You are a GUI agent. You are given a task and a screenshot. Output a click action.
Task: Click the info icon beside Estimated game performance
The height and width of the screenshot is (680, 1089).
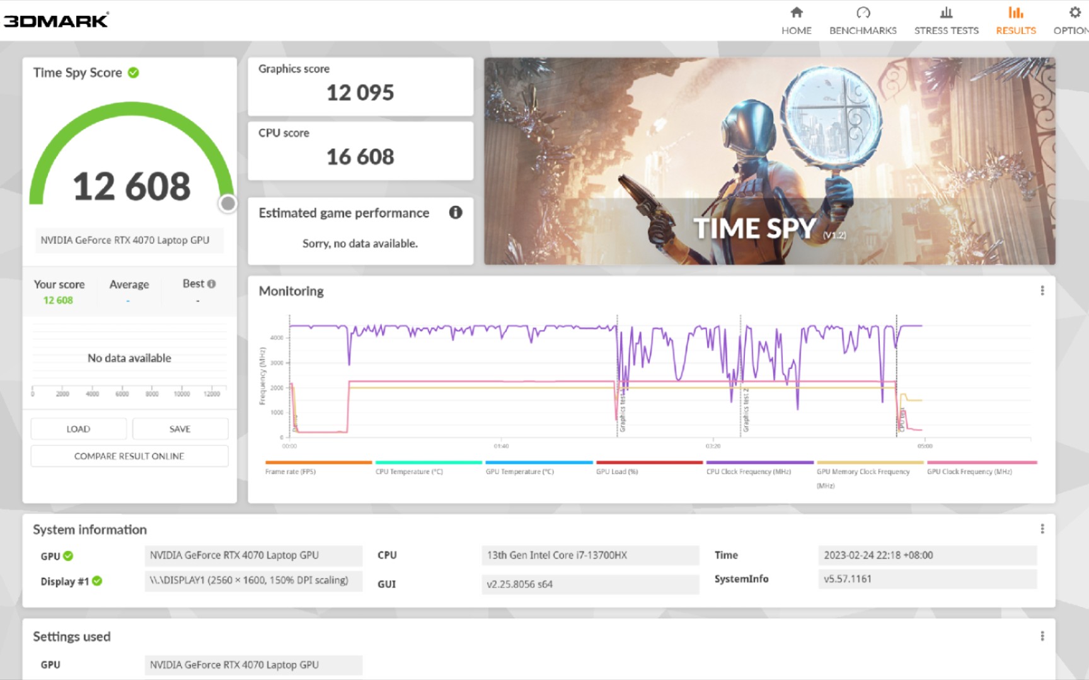click(456, 213)
